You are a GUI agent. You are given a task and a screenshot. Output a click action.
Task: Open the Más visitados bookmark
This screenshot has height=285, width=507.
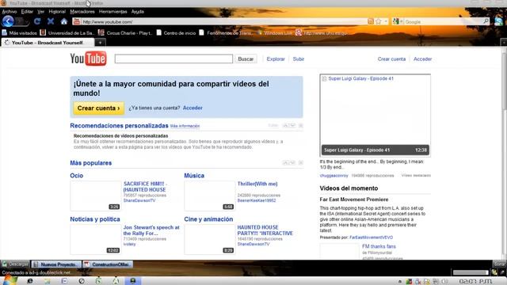click(x=19, y=33)
